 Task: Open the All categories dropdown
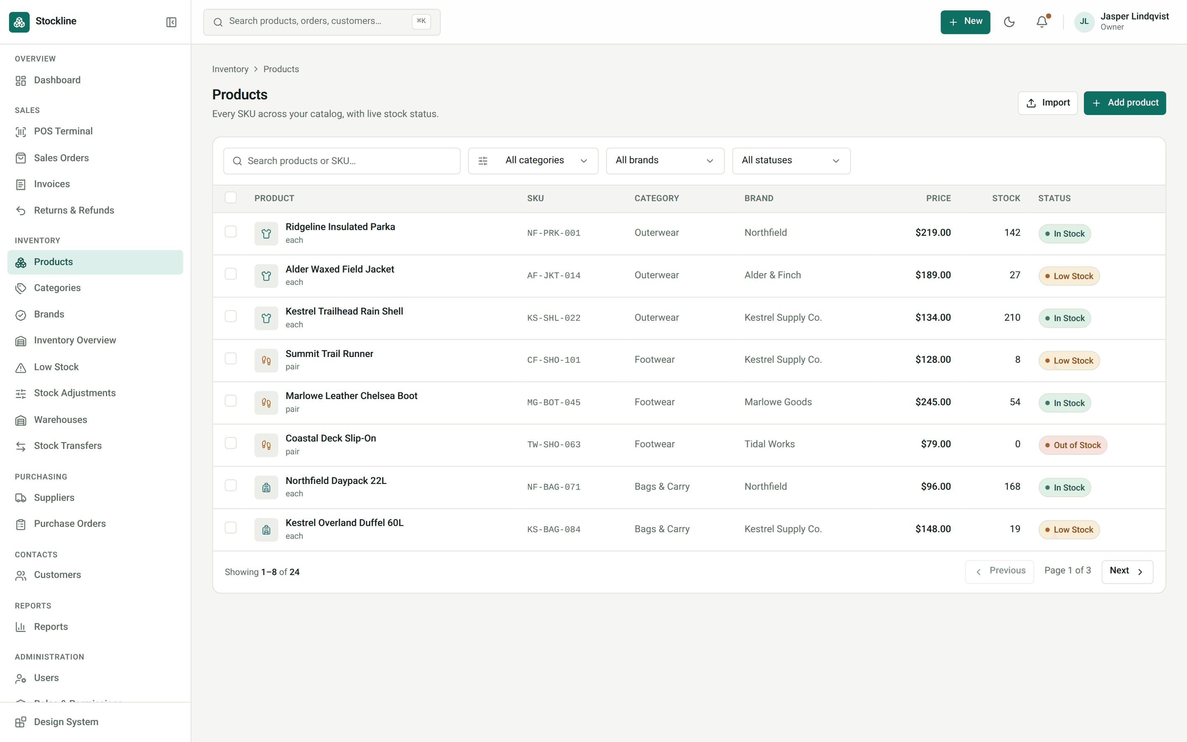tap(533, 161)
